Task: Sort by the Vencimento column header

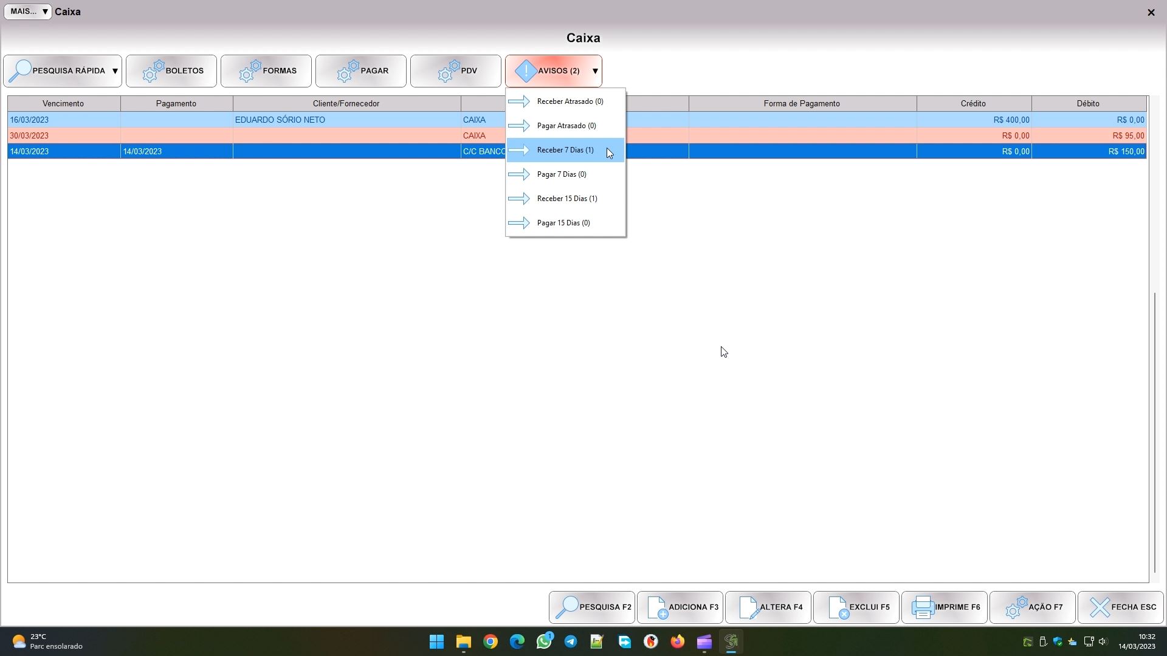Action: 63,103
